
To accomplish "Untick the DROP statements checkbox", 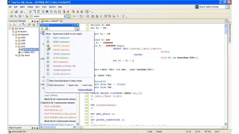I will coord(48,62).
